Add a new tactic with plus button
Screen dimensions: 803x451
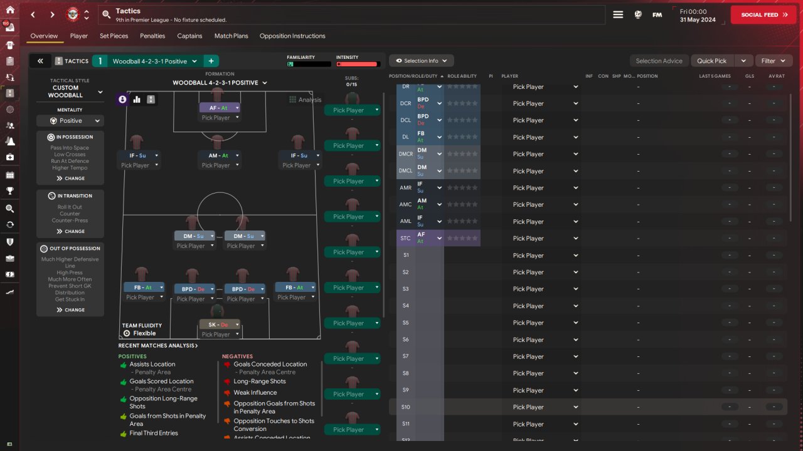click(211, 61)
